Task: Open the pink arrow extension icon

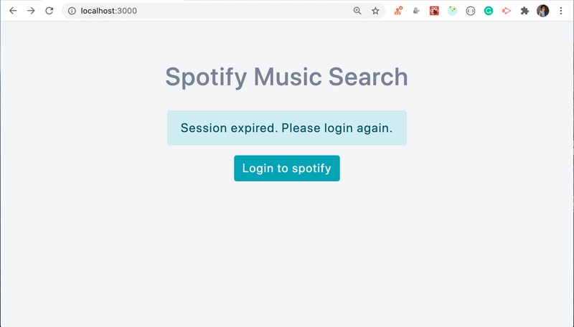Action: pos(507,11)
